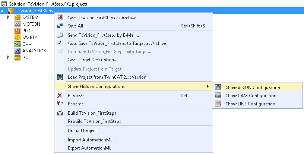304x154 pixels.
Task: Click the TcVision_FirstSteps project icon
Action: point(11,11)
